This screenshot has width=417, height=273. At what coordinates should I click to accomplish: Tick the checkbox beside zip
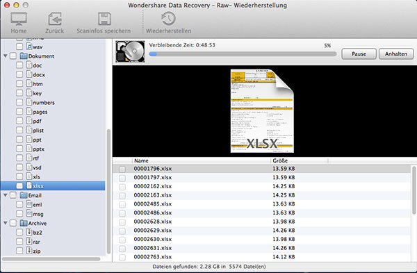tap(19, 251)
